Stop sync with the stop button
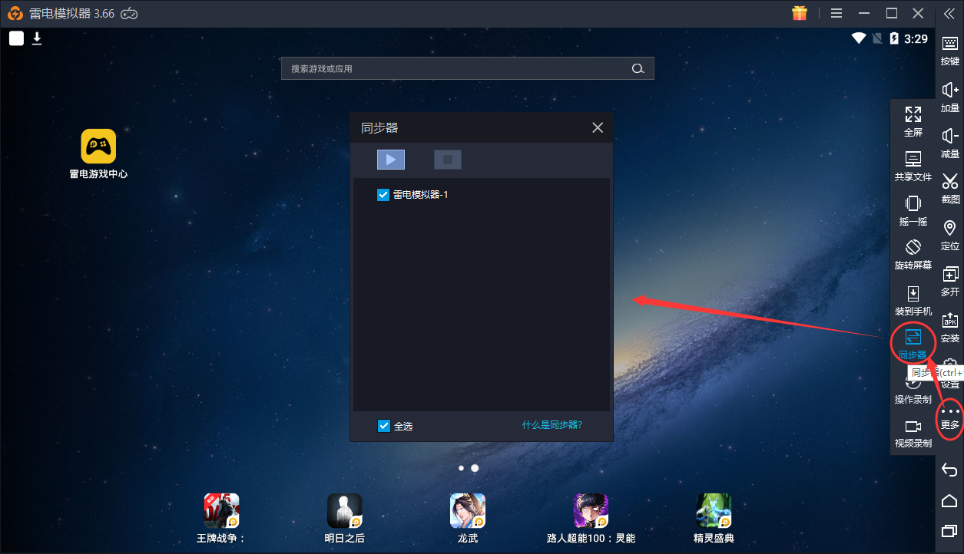Viewport: 964px width, 554px height. 448,159
